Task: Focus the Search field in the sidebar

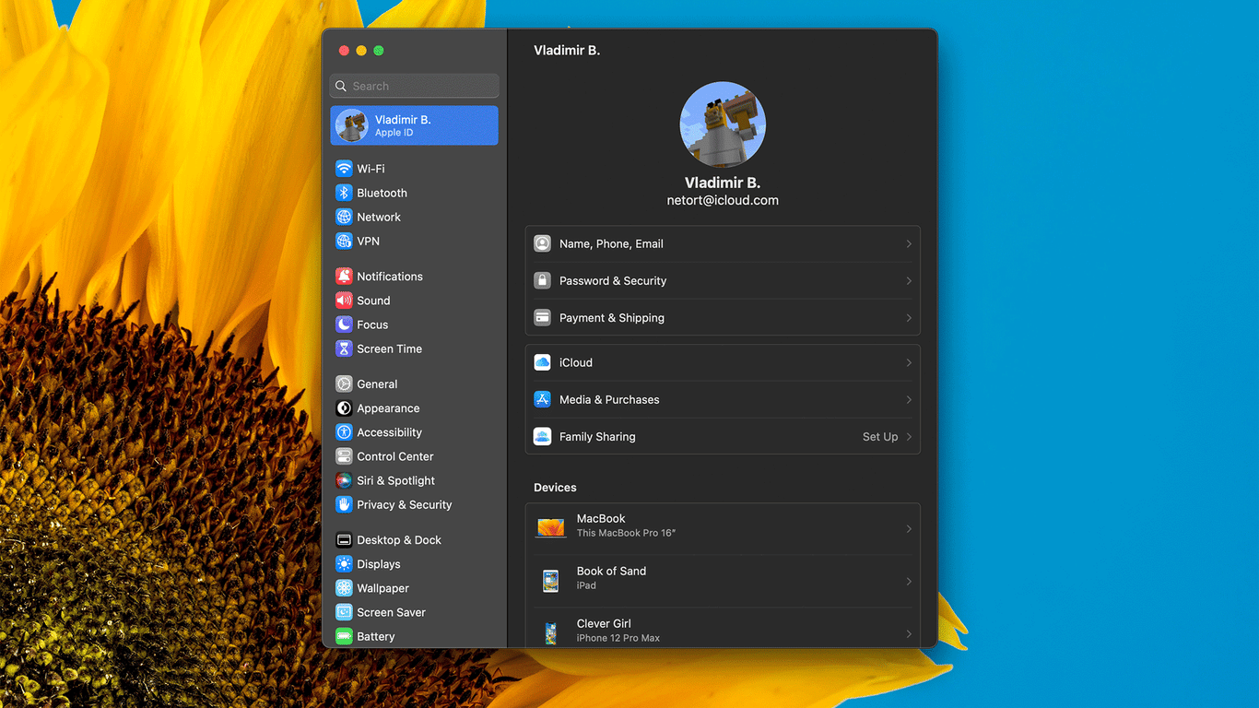Action: tap(415, 86)
